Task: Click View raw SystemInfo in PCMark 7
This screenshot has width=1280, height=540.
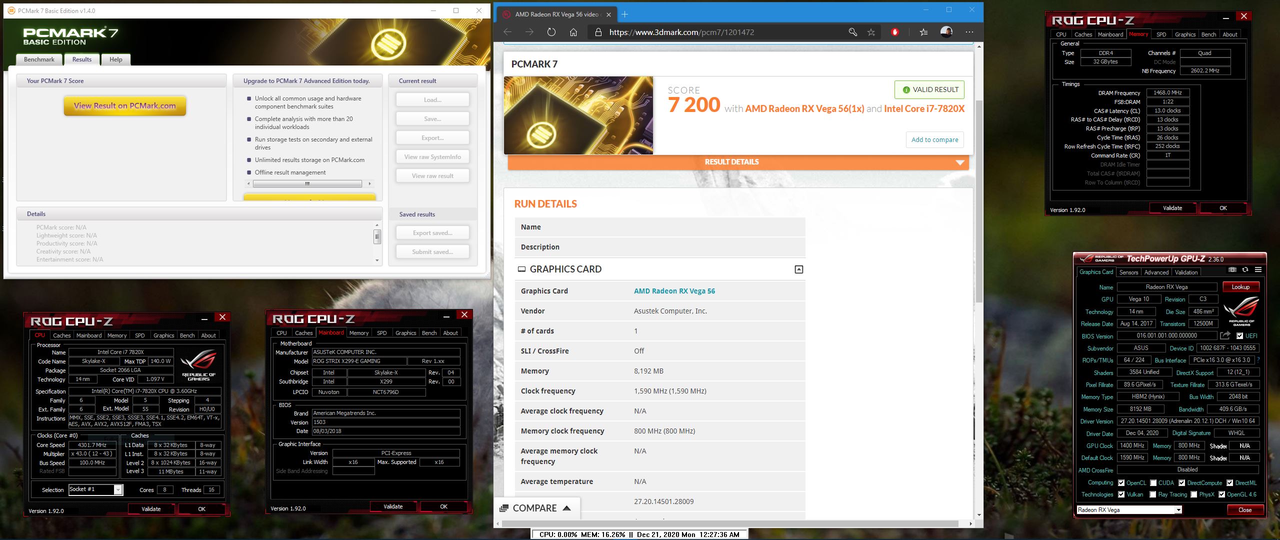Action: [432, 157]
